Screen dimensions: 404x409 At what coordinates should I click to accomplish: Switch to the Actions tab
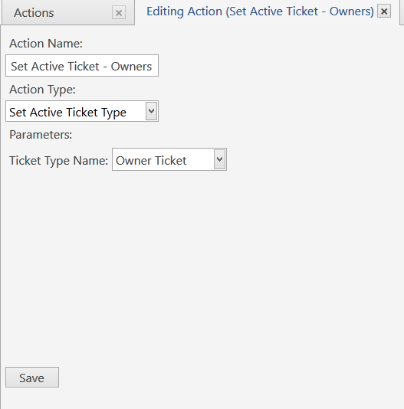34,13
